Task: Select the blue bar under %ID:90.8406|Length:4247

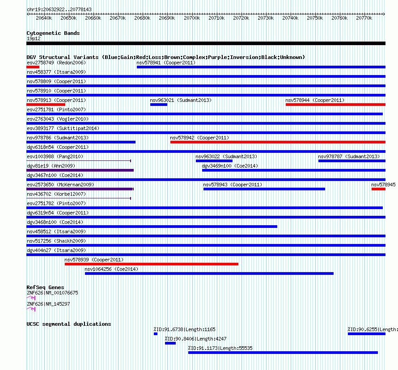Action: (x=170, y=343)
